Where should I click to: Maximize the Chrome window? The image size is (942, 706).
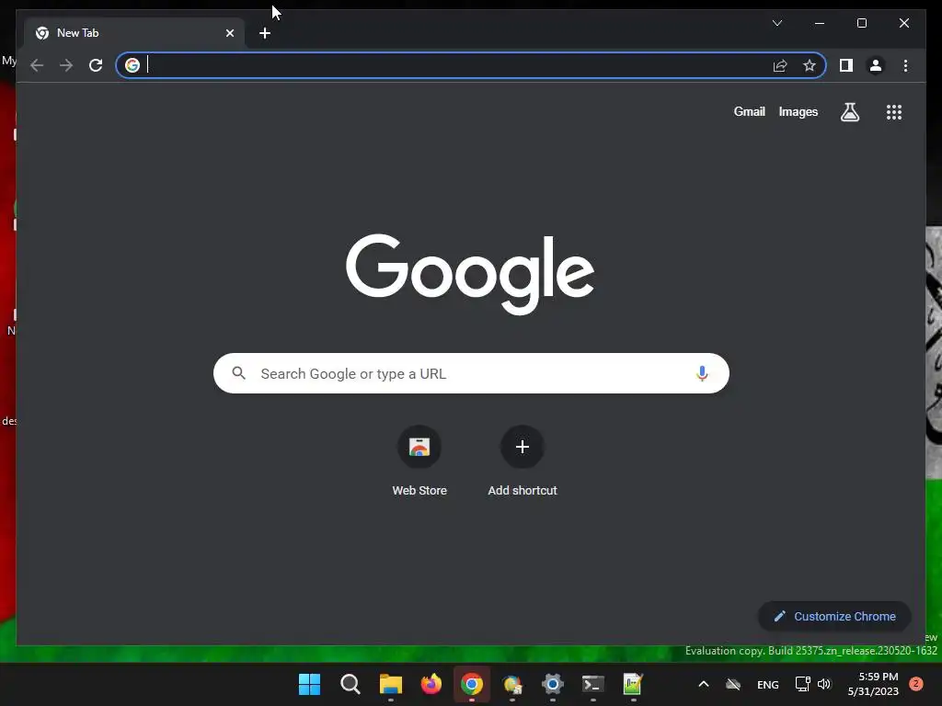861,23
